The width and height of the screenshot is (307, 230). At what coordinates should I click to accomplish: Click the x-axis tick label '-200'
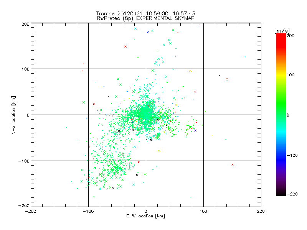31,212
